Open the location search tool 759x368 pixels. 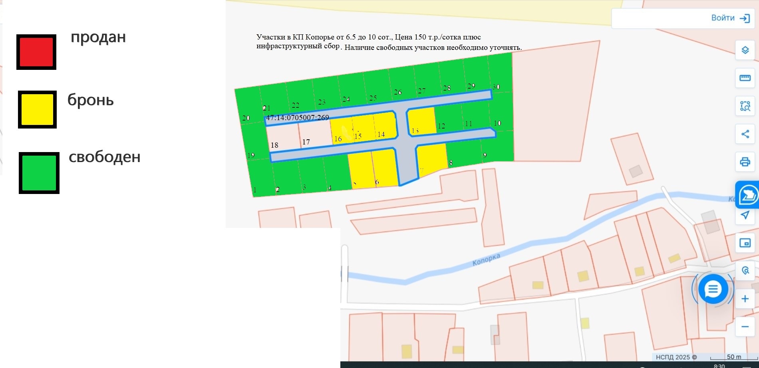pos(745,271)
